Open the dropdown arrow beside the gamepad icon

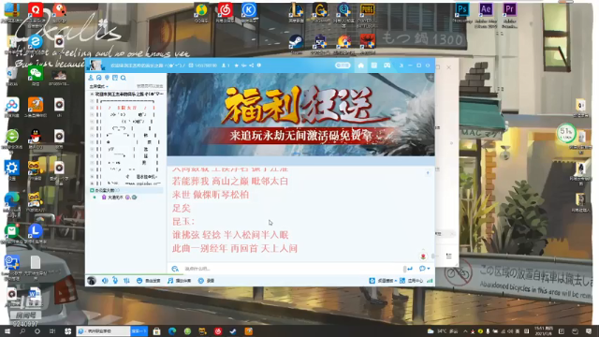[402, 66]
